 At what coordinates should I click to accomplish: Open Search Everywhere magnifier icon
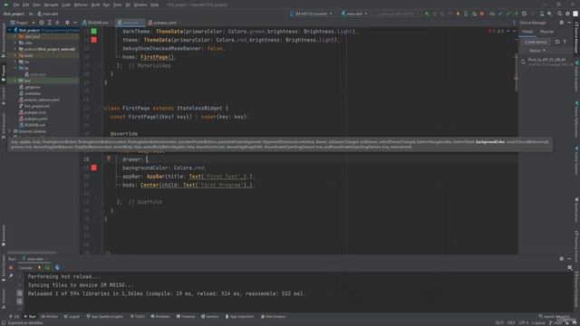coord(560,14)
